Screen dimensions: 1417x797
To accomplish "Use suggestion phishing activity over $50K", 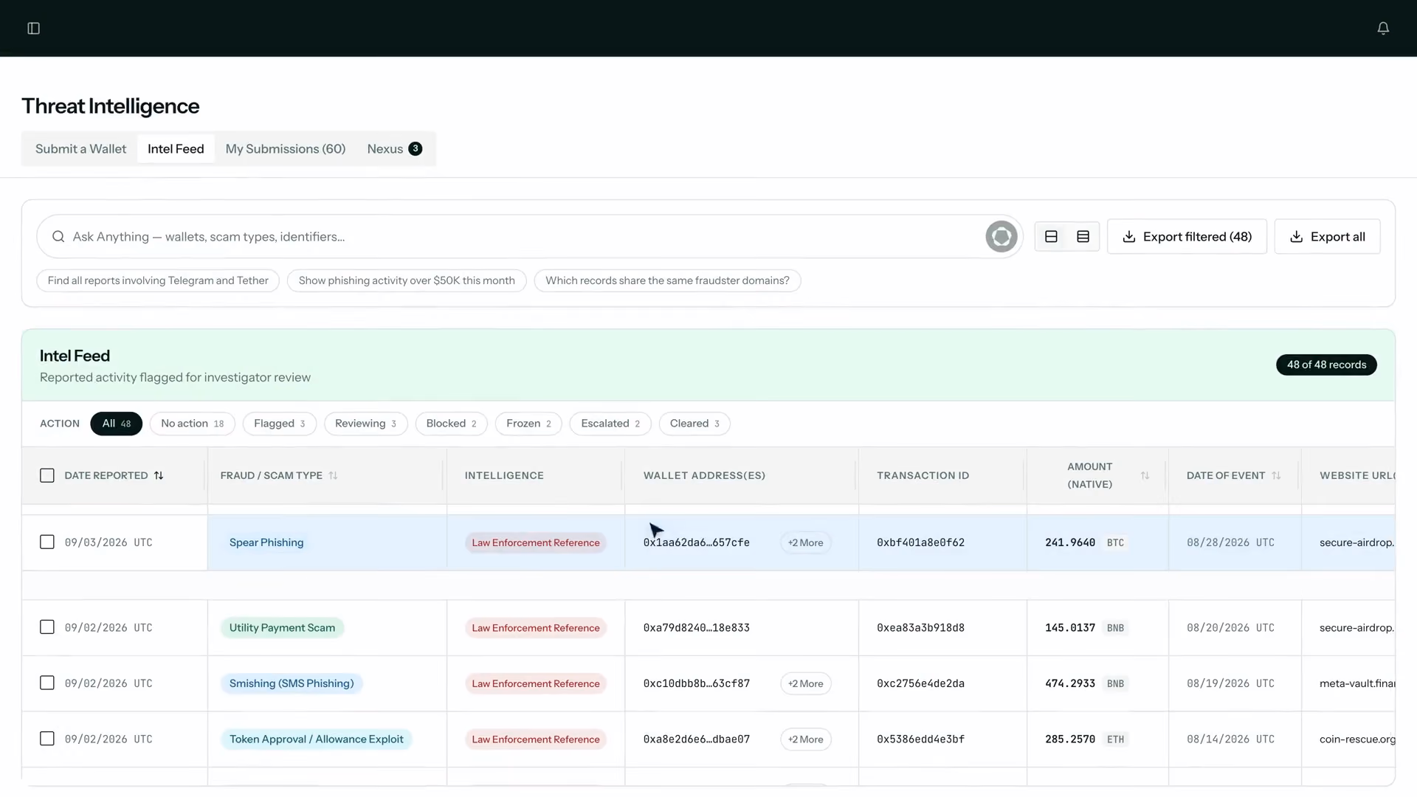I will (407, 281).
